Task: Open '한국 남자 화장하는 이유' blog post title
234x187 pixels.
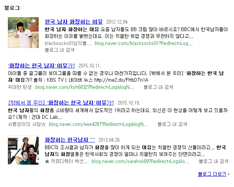Action: point(74,22)
